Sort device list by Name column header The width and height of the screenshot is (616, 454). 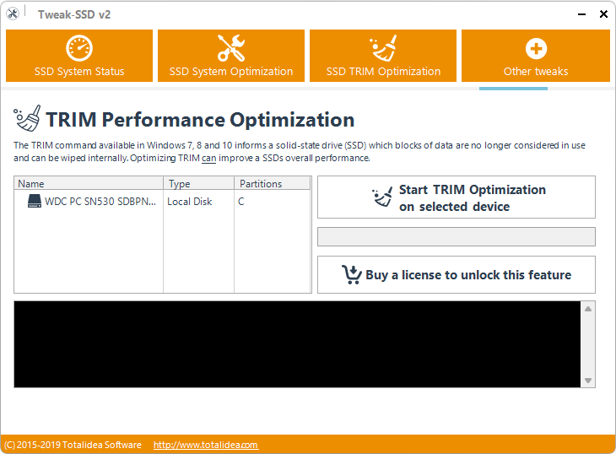click(x=89, y=183)
